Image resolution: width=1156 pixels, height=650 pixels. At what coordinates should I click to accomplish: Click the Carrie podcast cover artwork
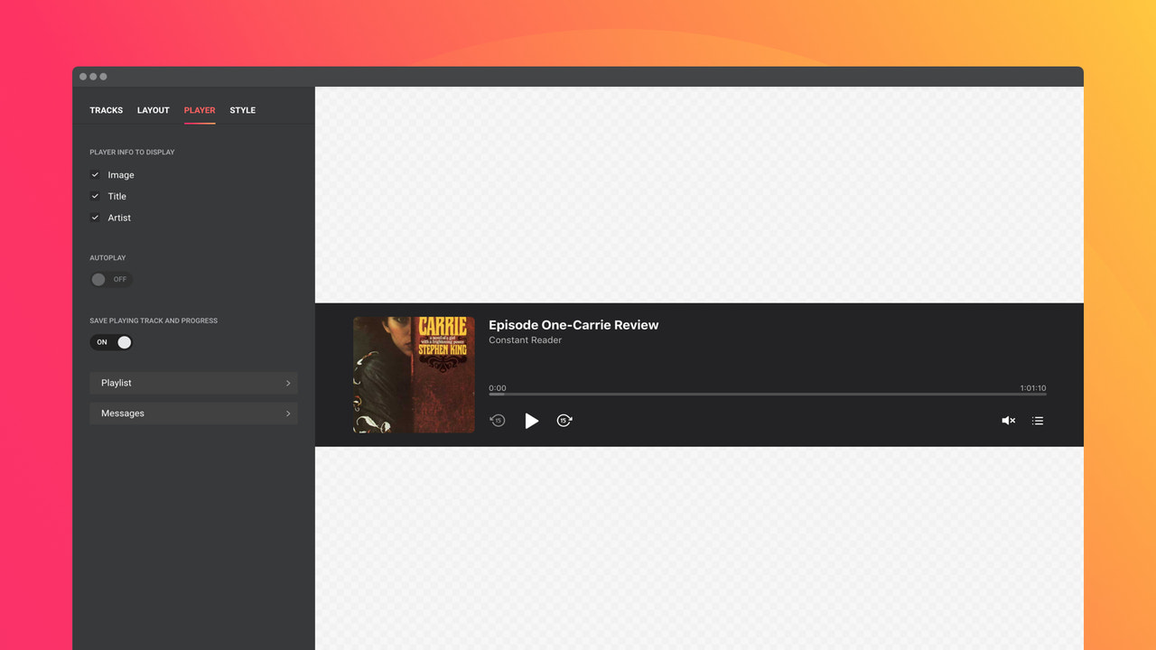click(x=414, y=374)
